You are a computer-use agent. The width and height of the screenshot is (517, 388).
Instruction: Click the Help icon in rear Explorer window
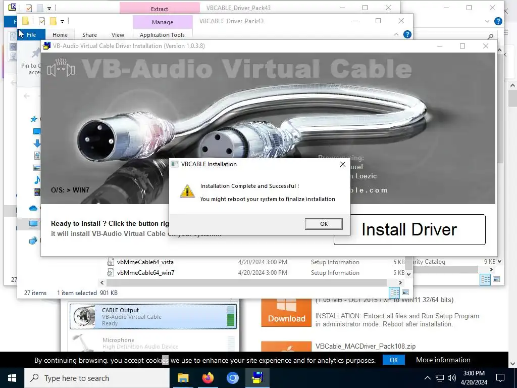498,21
